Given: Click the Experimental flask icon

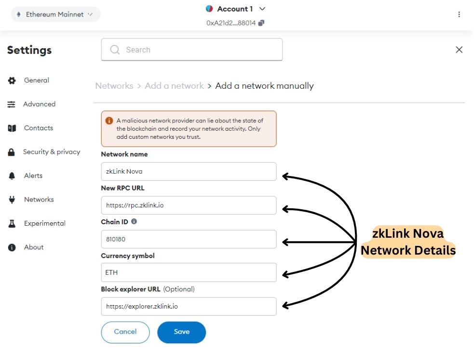Looking at the screenshot, I should coord(12,223).
